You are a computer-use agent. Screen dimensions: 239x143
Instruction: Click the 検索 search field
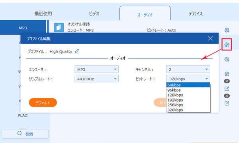point(25,134)
